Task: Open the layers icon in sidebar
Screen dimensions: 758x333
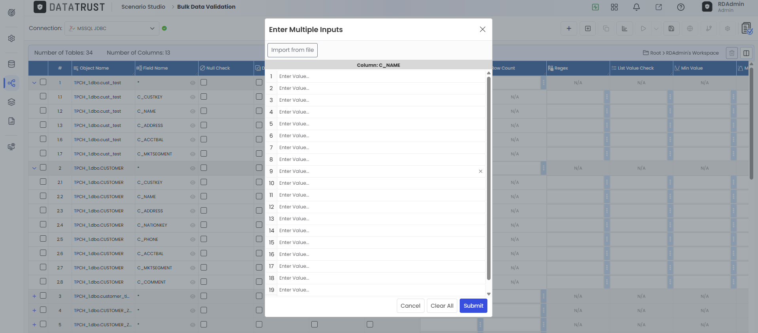Action: coord(11,102)
